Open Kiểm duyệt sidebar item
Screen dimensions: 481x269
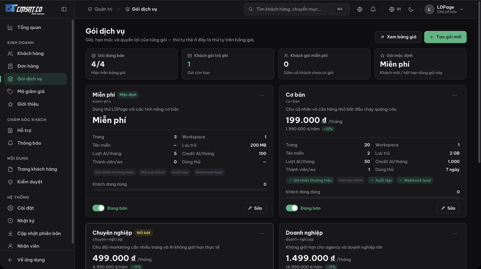click(x=35, y=182)
